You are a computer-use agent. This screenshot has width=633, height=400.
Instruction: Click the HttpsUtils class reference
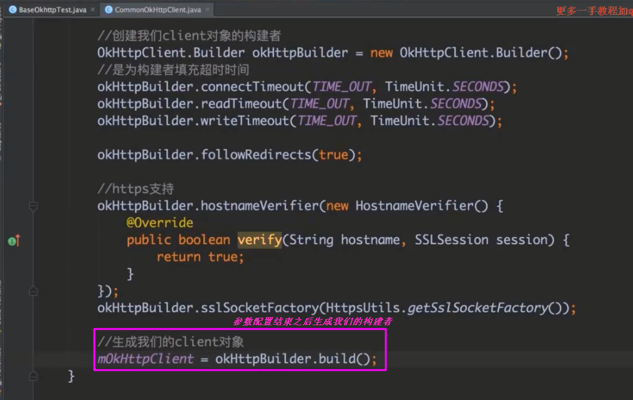point(363,308)
